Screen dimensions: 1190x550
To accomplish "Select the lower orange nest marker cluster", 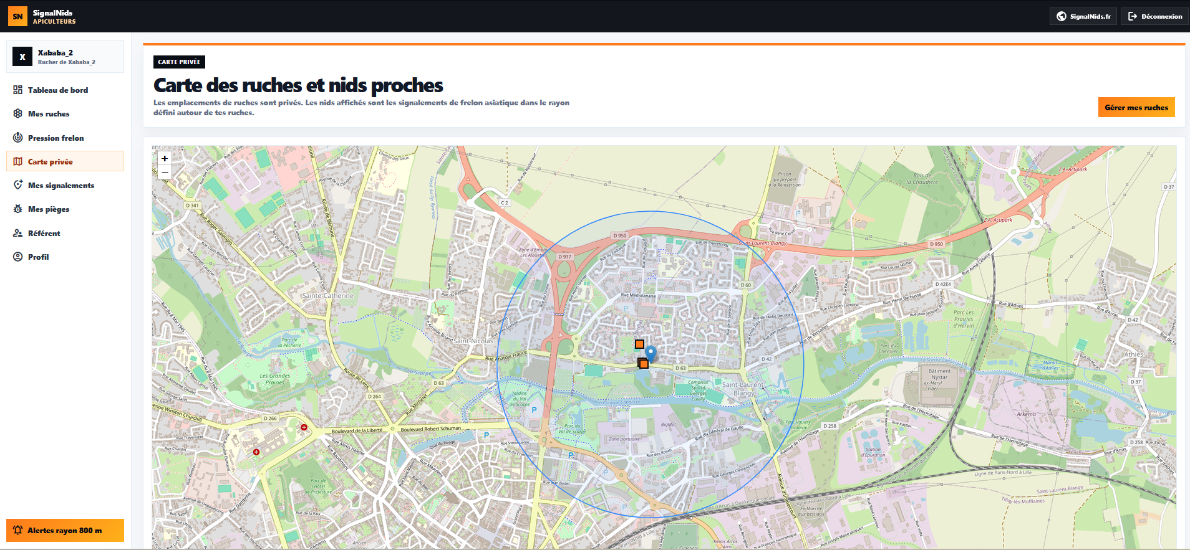I will tap(643, 363).
